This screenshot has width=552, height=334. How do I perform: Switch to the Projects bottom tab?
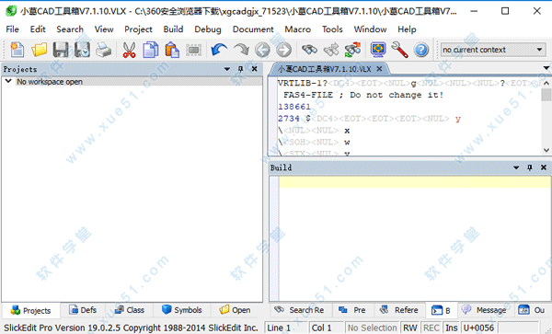(31, 310)
